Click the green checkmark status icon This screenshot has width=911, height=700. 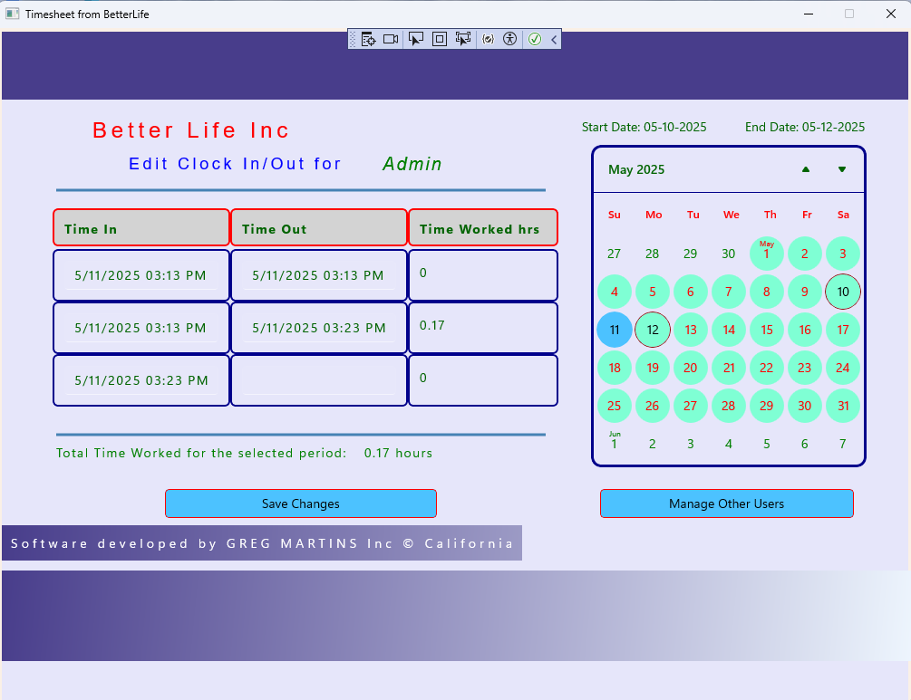click(535, 39)
